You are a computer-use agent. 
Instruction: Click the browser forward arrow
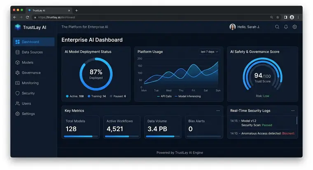21,17
